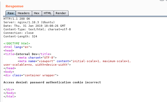This screenshot has height=102, width=167.
Task: Click the html lang="en" tag
Action: click(17, 47)
